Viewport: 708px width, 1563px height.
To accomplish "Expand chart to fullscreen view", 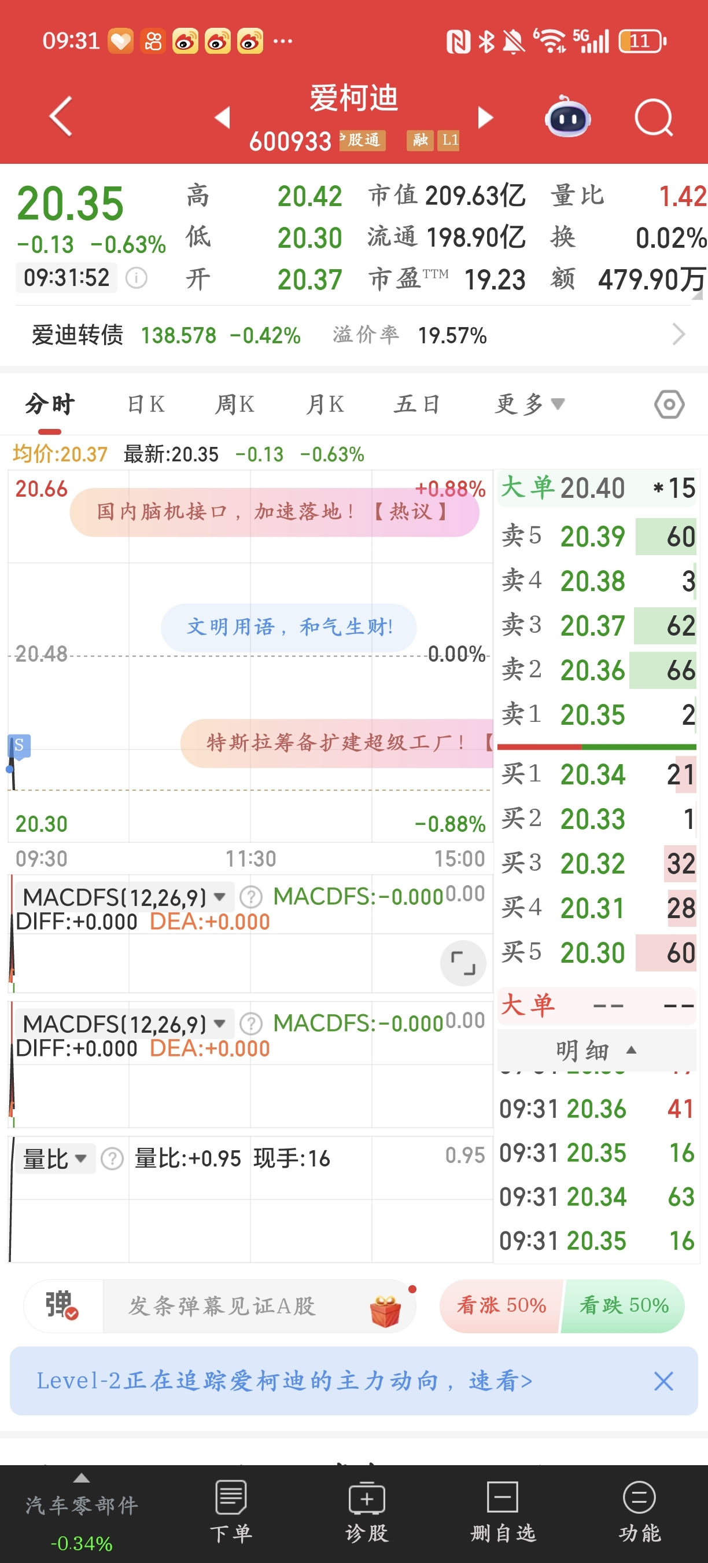I will pyautogui.click(x=463, y=963).
